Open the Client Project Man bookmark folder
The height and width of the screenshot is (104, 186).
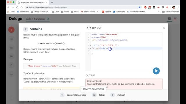tap(136, 12)
